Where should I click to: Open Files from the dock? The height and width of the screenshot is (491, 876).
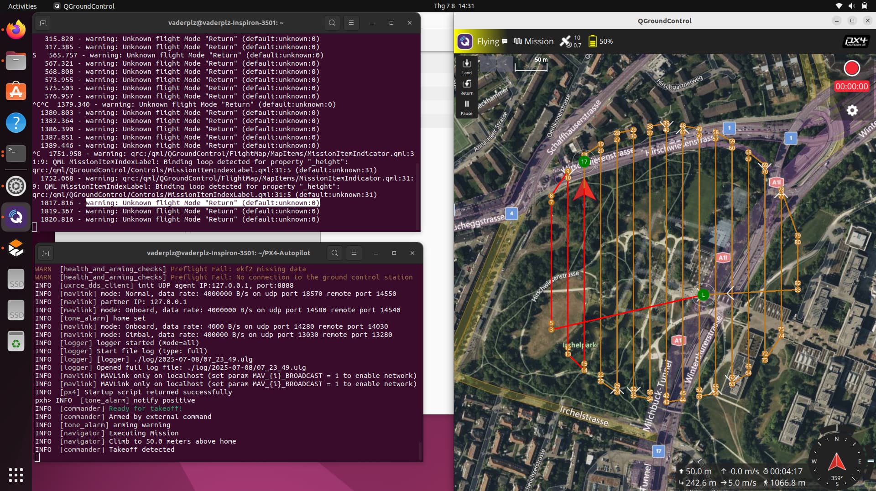(x=16, y=61)
